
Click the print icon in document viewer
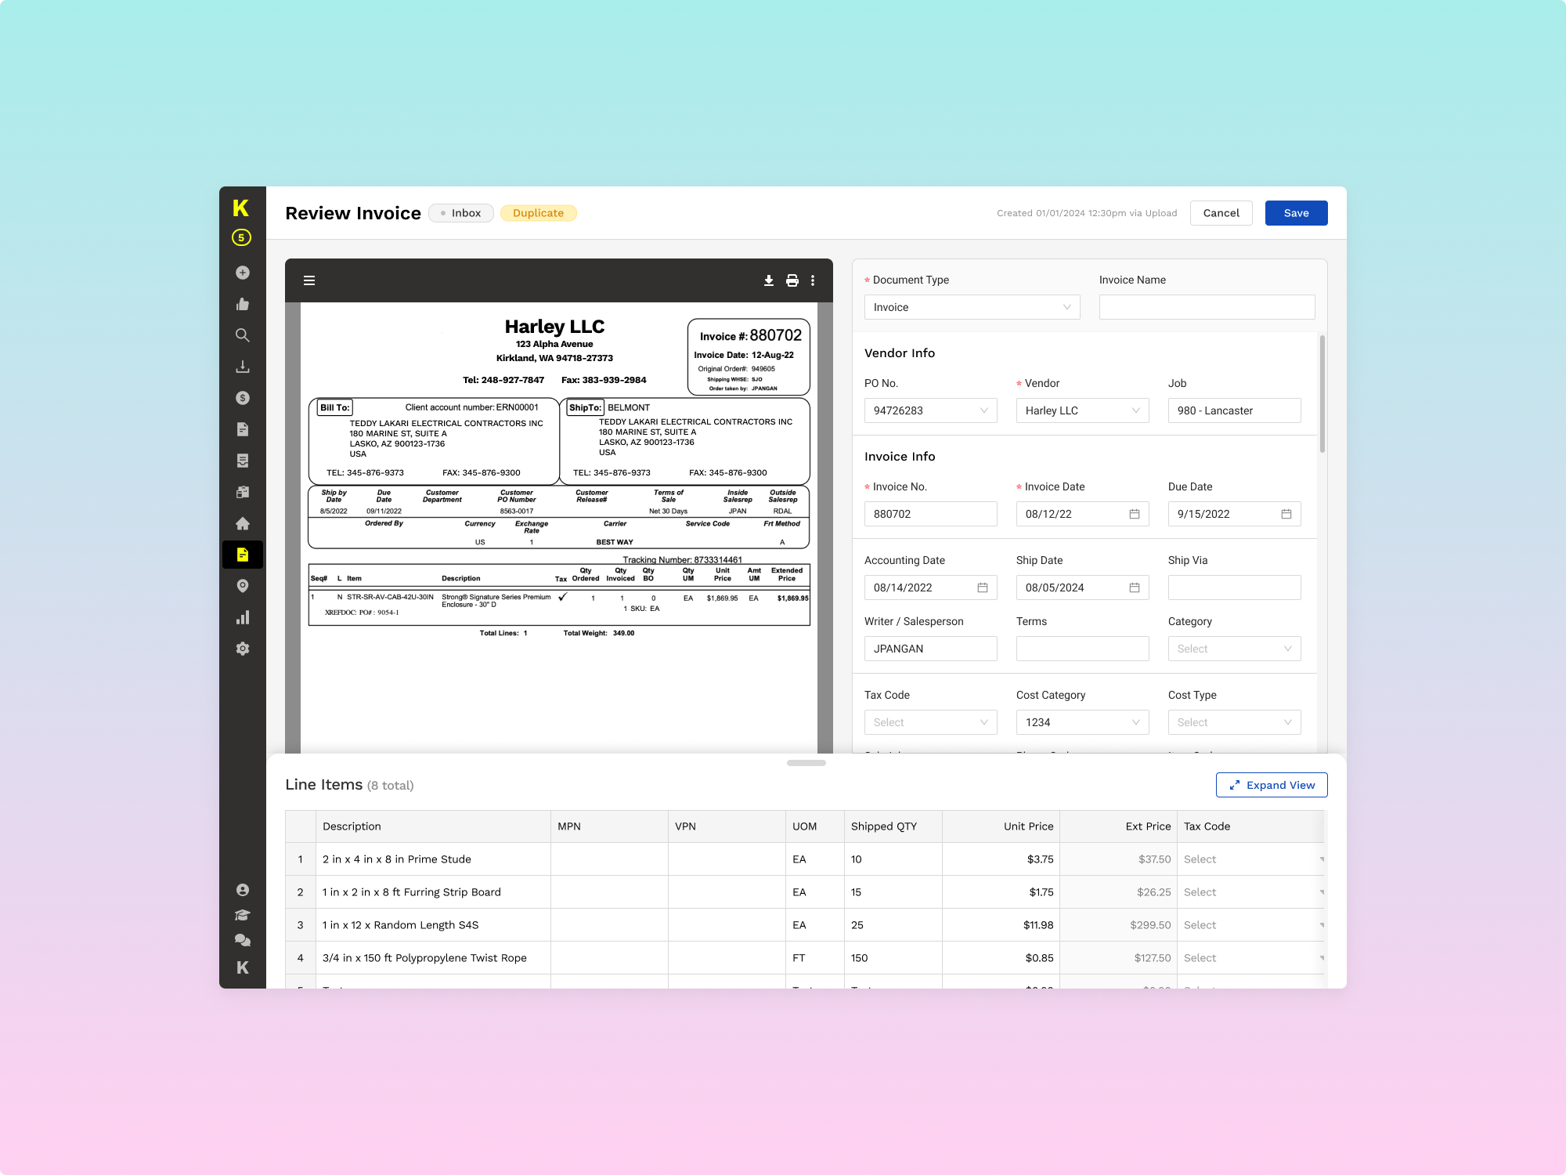pyautogui.click(x=792, y=280)
